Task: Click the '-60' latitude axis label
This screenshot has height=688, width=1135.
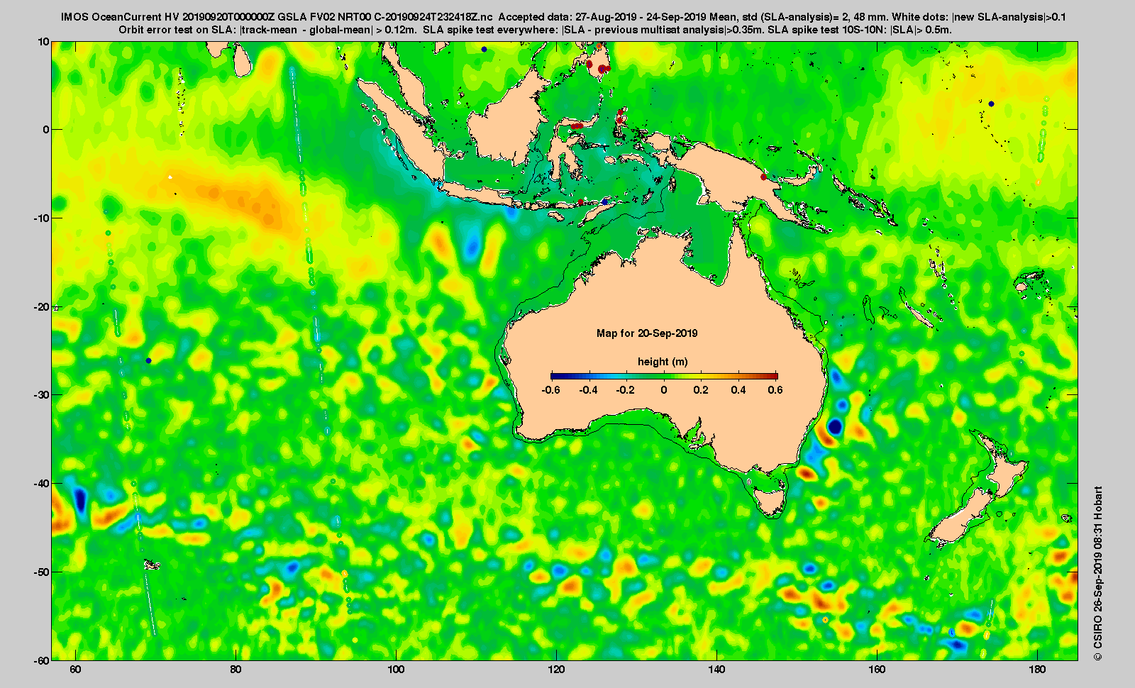Action: tap(42, 660)
